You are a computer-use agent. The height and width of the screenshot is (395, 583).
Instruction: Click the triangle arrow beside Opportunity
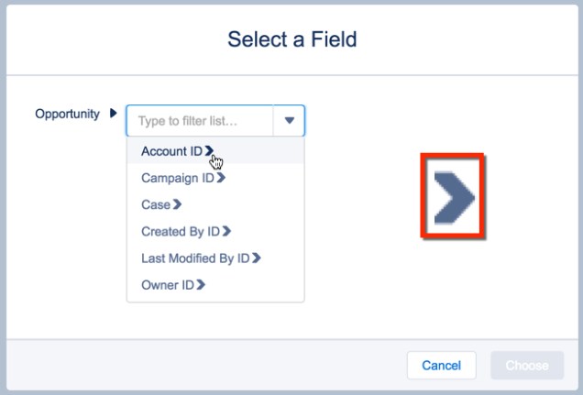[113, 115]
